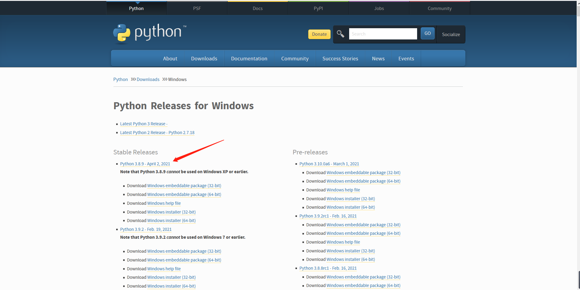Image resolution: width=580 pixels, height=290 pixels.
Task: Open the News navigation menu
Action: pyautogui.click(x=378, y=59)
